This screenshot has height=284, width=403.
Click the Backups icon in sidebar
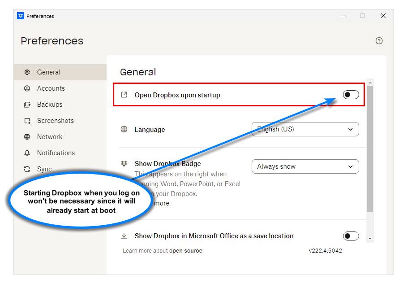[x=27, y=105]
